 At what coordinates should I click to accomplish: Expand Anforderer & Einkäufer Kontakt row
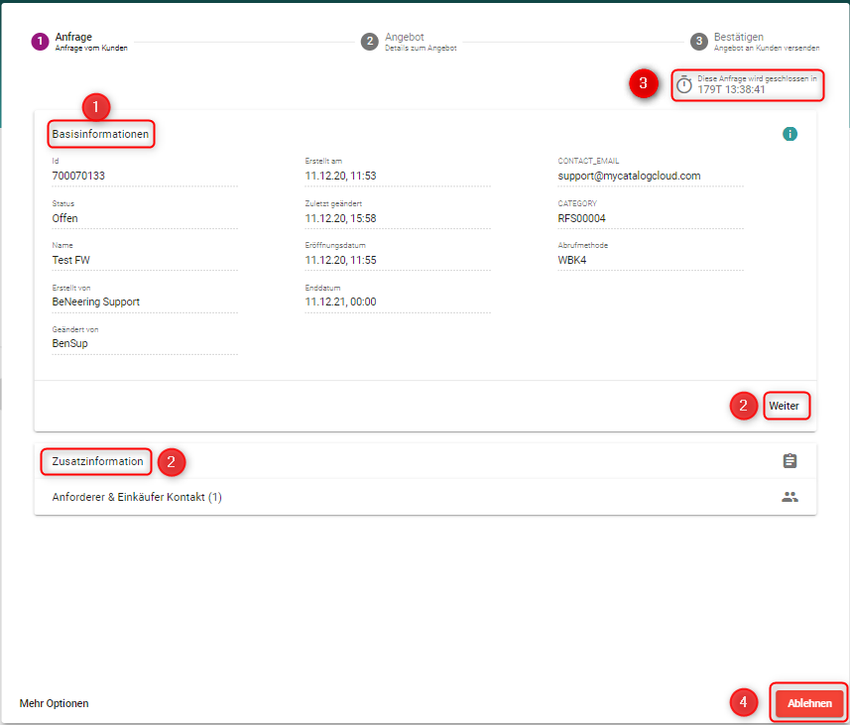[x=137, y=497]
